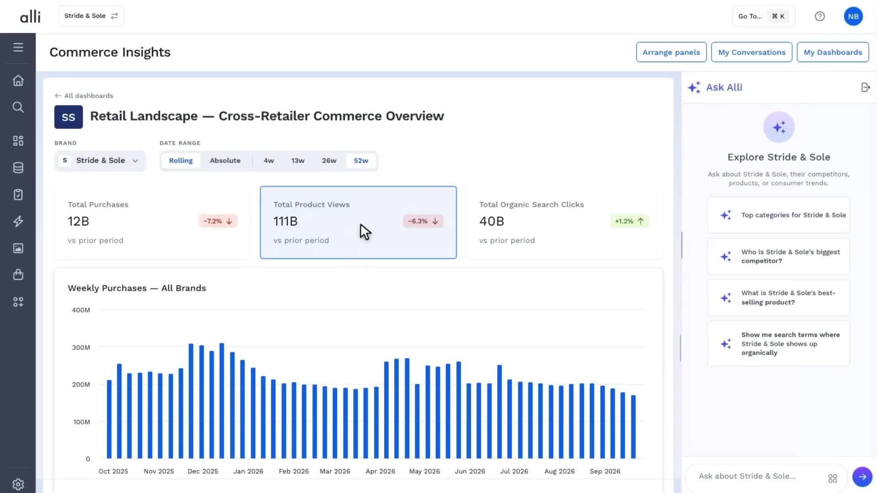The height and width of the screenshot is (493, 877).
Task: Click the alli logo
Action: 30,16
